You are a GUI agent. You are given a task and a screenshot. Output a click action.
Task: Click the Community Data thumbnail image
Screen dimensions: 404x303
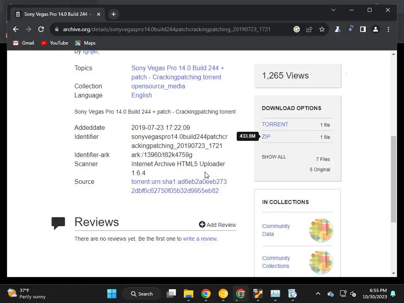pyautogui.click(x=321, y=230)
